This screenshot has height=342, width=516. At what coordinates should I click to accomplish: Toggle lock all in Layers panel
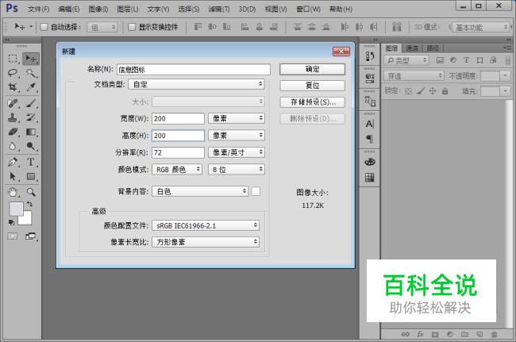click(445, 91)
